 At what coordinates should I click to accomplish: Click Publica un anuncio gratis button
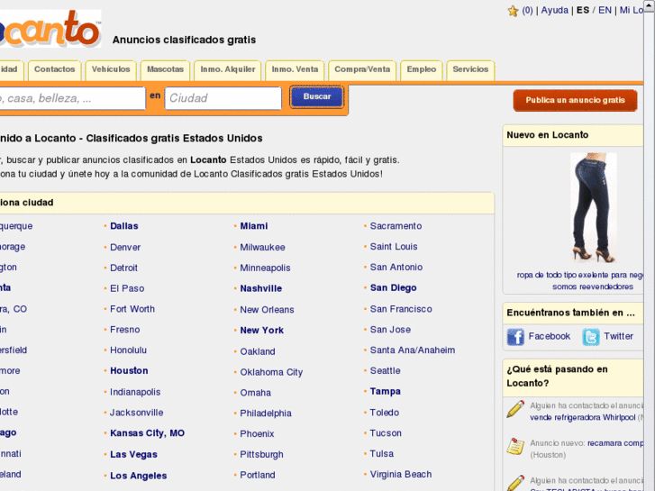click(x=575, y=100)
